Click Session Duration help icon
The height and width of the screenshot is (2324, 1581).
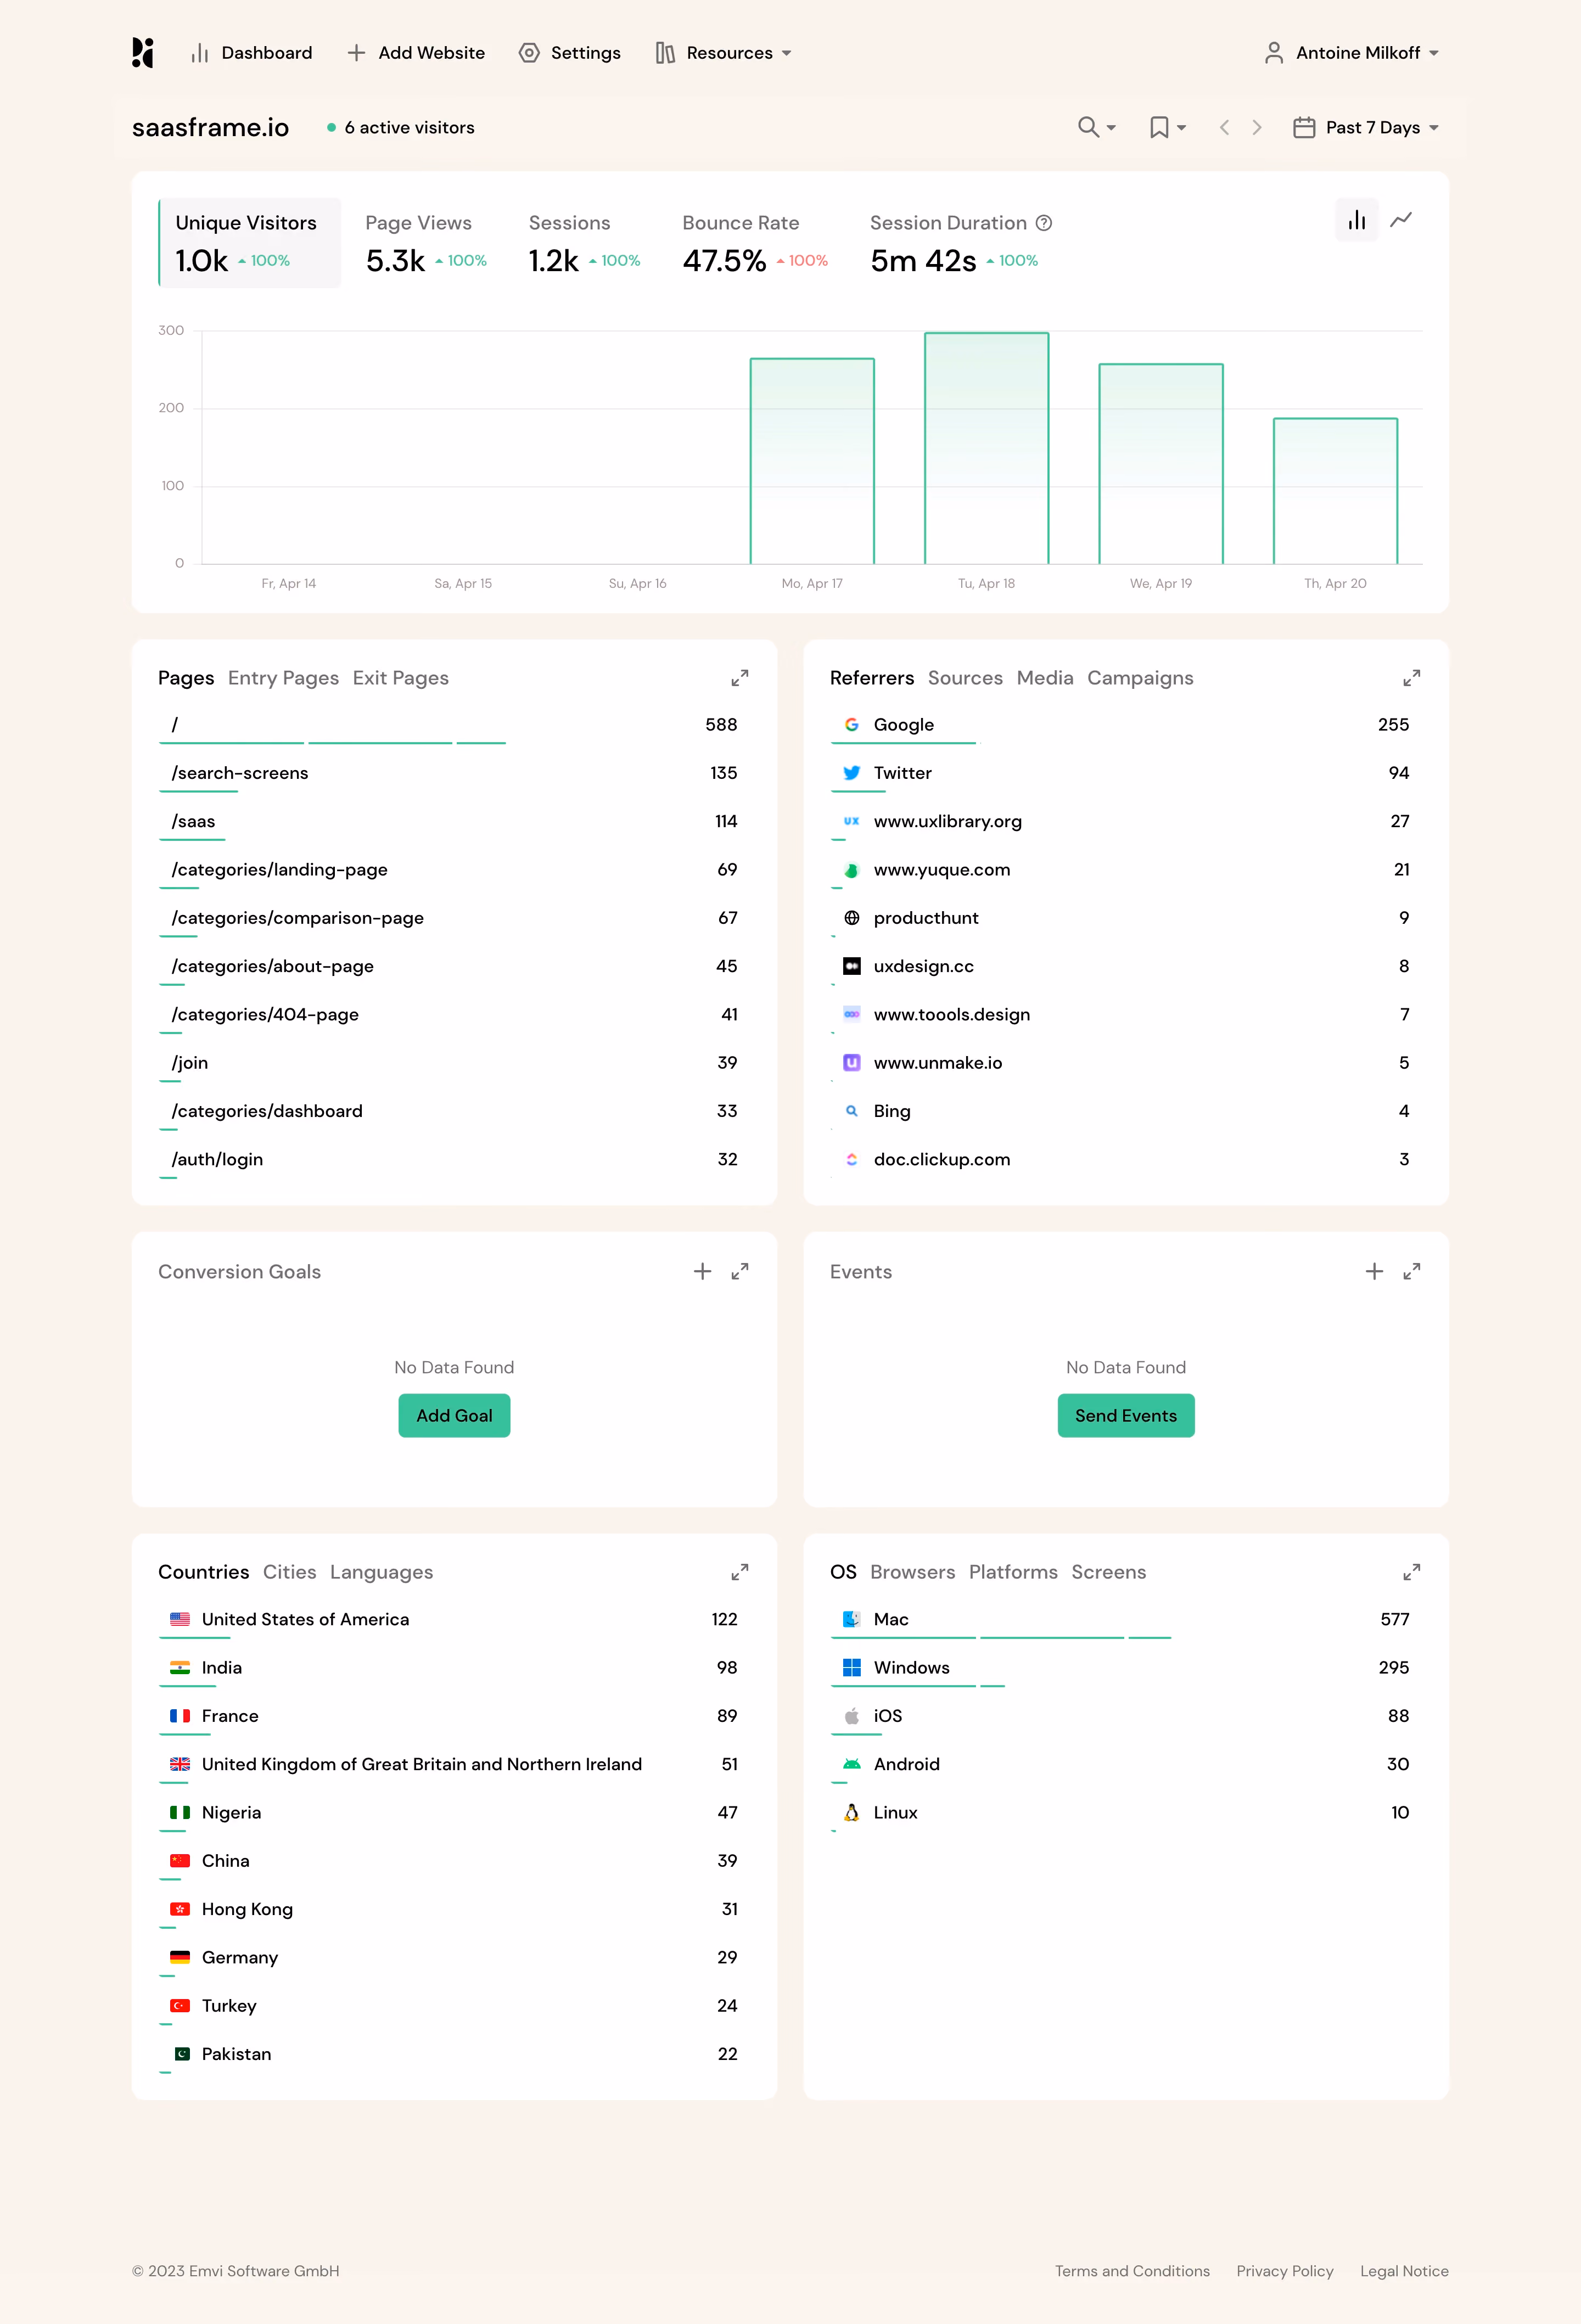[1044, 223]
